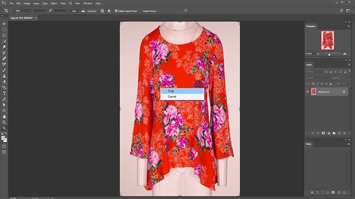Viewport: 355px width, 199px height.
Task: Swap width and height crop values
Action: click(x=50, y=11)
